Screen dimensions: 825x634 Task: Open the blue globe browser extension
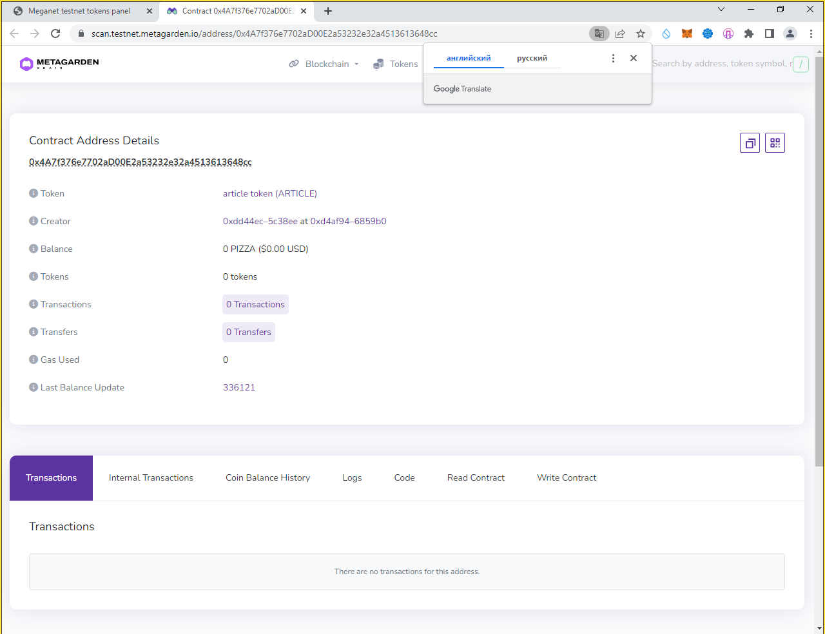pyautogui.click(x=708, y=34)
